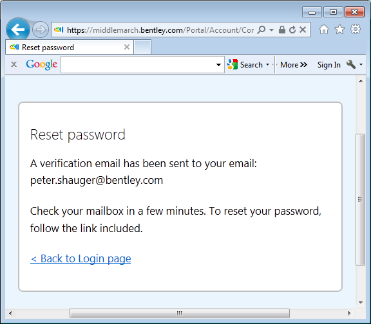This screenshot has height=324, width=371.
Task: Click the search magnifier in address bar
Action: 262,30
